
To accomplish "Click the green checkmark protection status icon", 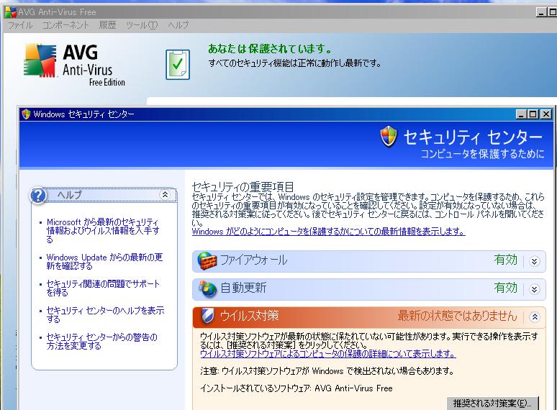I will click(x=178, y=65).
